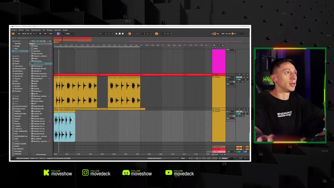334x188 pixels.
Task: Toggle the Lock Envelopes padlock icon
Action: coord(223,45)
